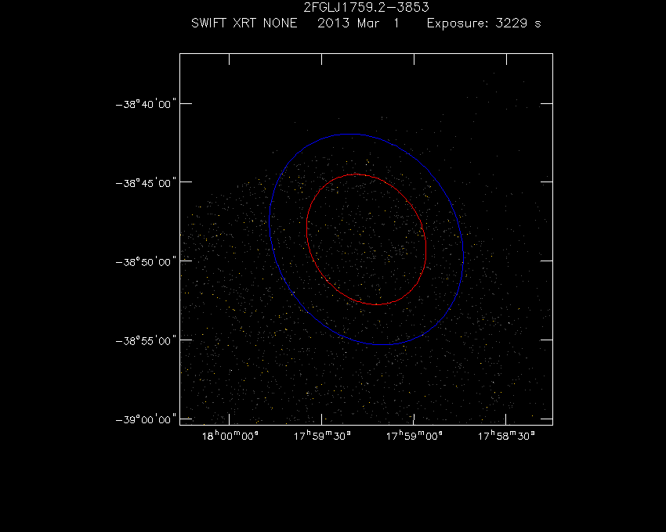This screenshot has height=532, width=666.
Task: Click the right ascension label 17h59m00s
Action: 414,436
